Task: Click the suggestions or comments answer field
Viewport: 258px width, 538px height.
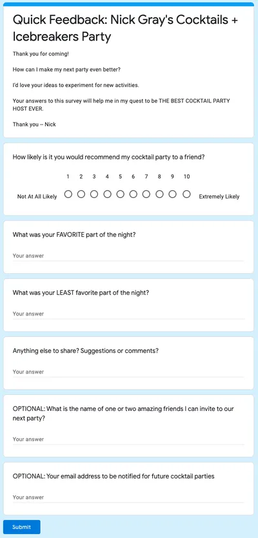Action: [x=128, y=372]
